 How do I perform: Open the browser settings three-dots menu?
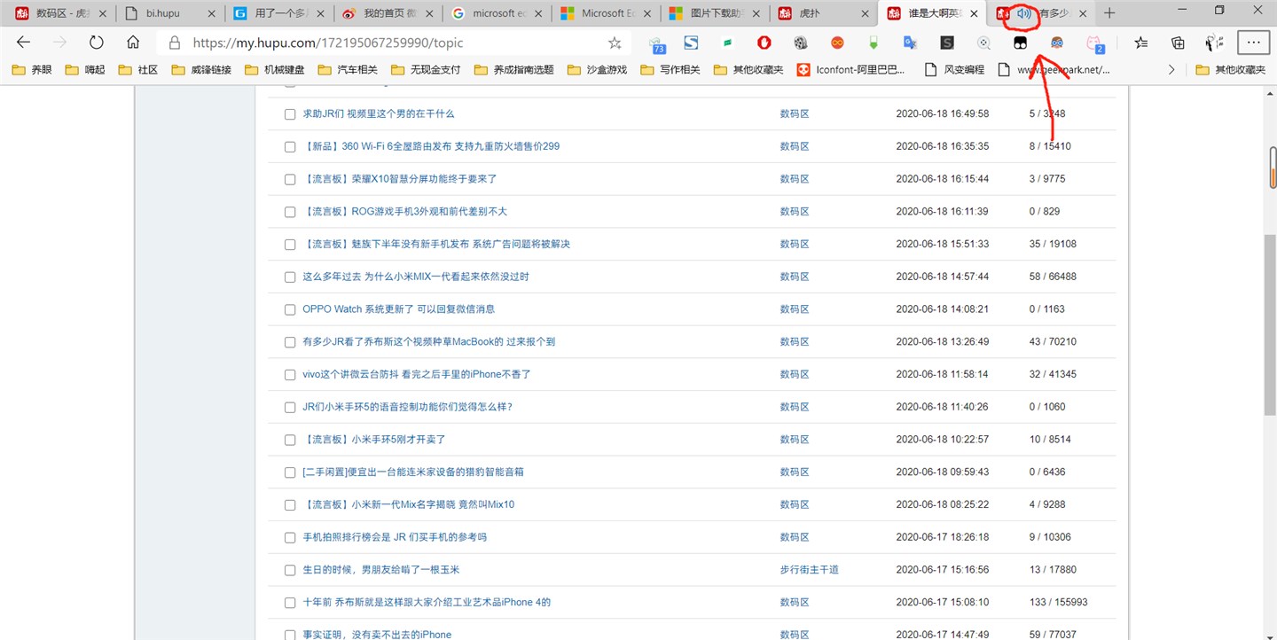pyautogui.click(x=1253, y=43)
